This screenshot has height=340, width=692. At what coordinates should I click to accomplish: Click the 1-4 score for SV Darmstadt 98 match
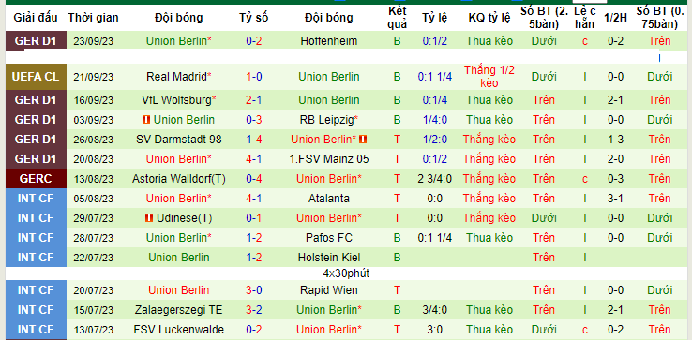click(x=254, y=140)
